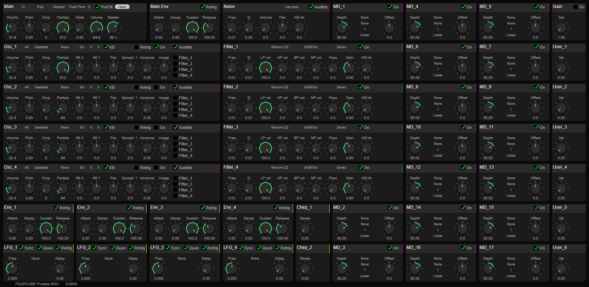The image size is (589, 287).
Task: Toggle Retrig checkbox in Main Env
Action: (x=203, y=7)
